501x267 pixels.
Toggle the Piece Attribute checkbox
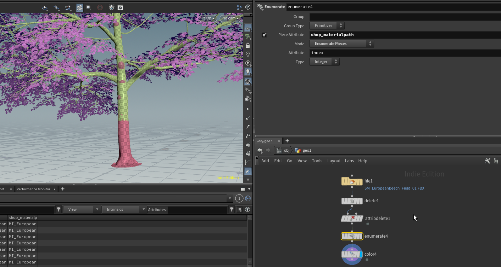tap(264, 35)
